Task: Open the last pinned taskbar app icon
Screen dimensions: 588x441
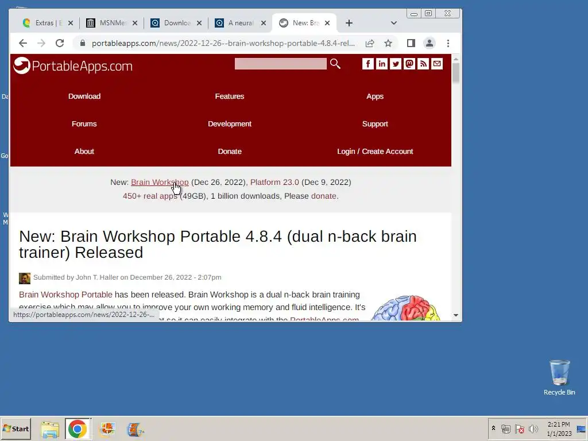Action: [136, 430]
